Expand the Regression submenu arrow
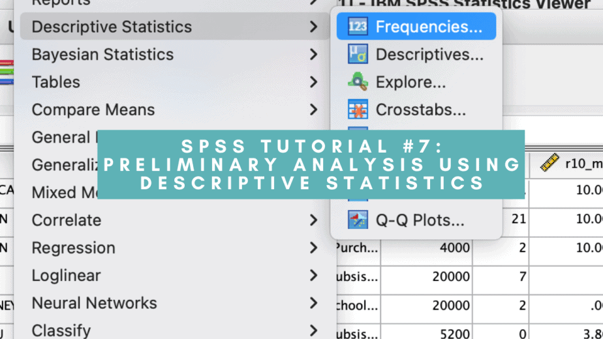Viewport: 603px width, 339px height. (x=314, y=248)
